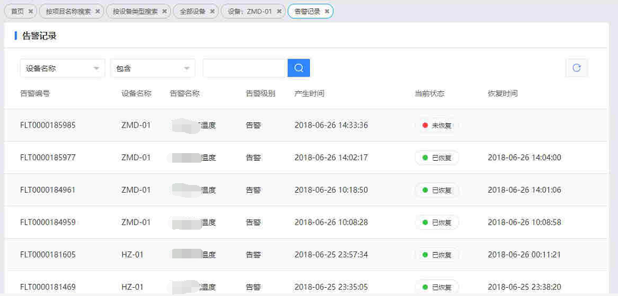The image size is (618, 296).
Task: Close the 首页 tab
Action: (31, 11)
